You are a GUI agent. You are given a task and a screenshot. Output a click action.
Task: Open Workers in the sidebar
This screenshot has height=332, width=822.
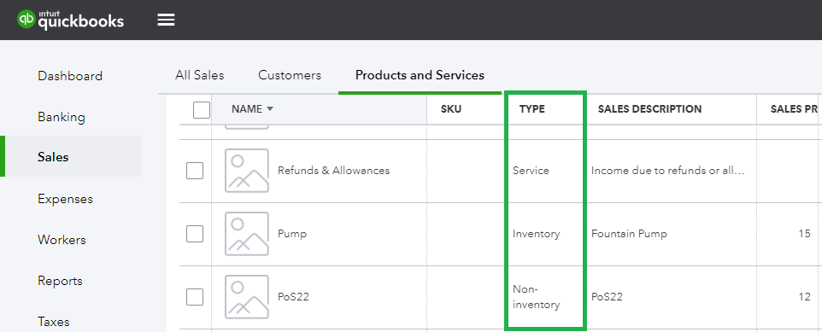click(62, 240)
